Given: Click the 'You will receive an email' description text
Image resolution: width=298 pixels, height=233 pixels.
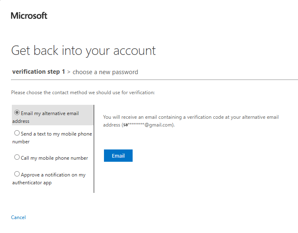Looking at the screenshot, I should [191, 117].
